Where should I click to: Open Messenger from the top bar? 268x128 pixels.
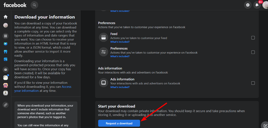[248, 5]
